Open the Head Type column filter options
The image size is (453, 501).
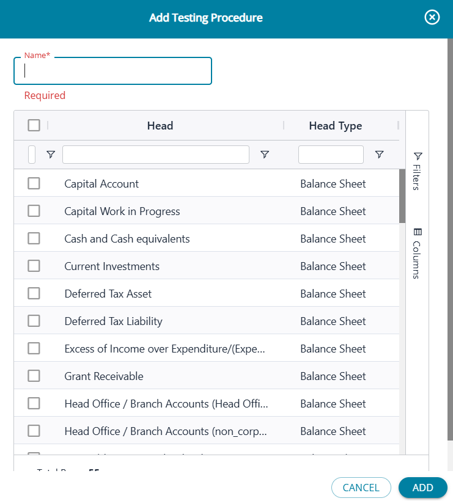pos(379,155)
